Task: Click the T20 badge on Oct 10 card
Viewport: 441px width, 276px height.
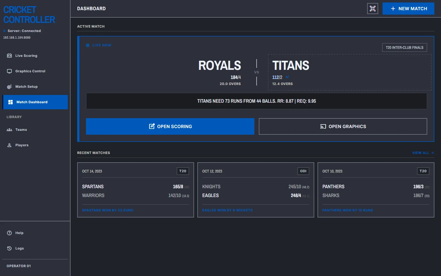Action: pos(423,171)
